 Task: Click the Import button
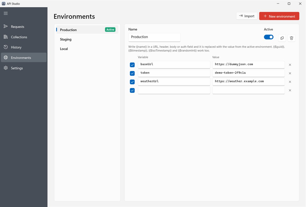(x=247, y=16)
